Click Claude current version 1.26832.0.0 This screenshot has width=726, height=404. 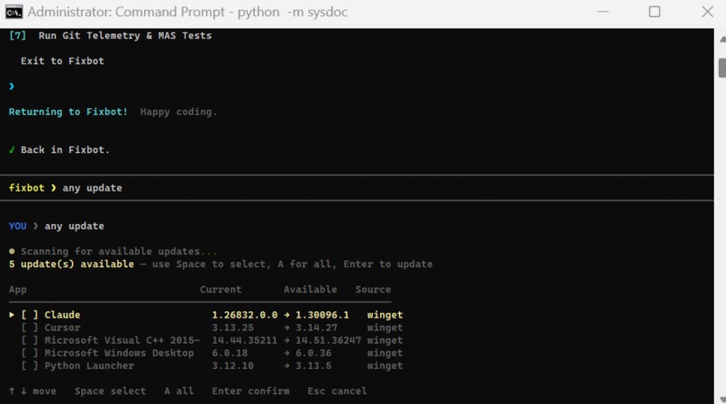(x=244, y=315)
